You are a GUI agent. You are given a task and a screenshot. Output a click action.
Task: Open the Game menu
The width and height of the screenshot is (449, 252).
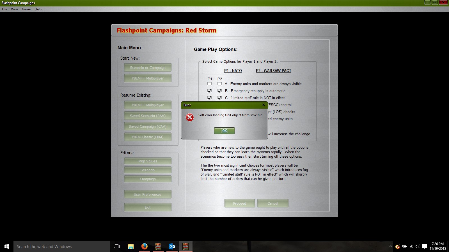point(26,9)
